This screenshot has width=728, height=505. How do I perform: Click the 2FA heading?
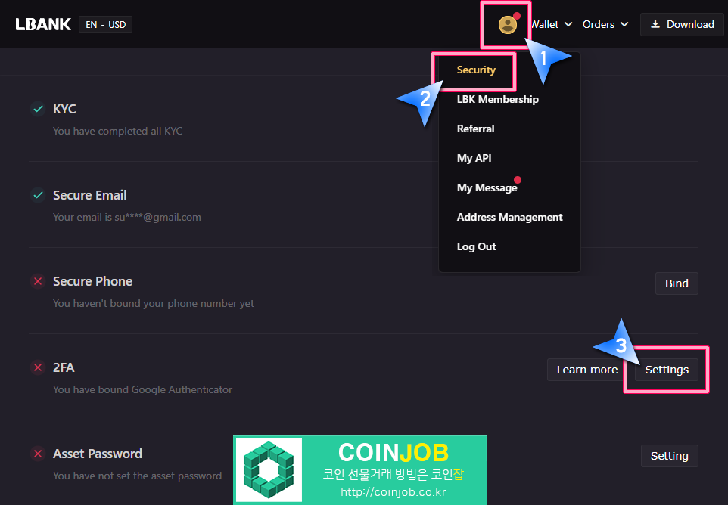[64, 367]
